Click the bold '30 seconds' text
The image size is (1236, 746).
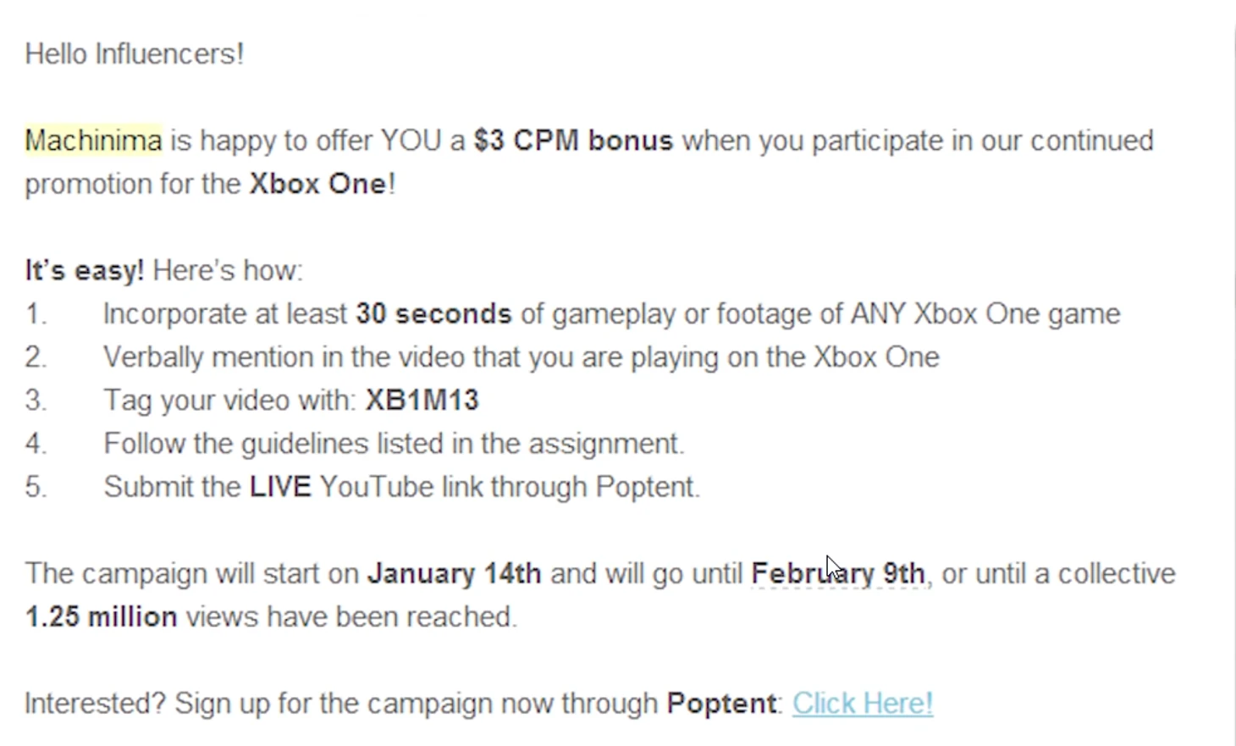click(433, 314)
